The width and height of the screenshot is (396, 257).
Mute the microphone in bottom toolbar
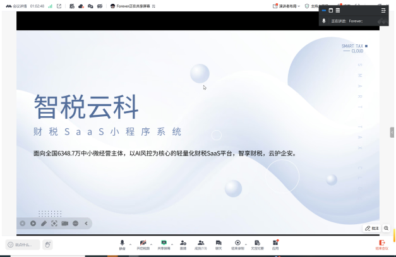(x=123, y=244)
